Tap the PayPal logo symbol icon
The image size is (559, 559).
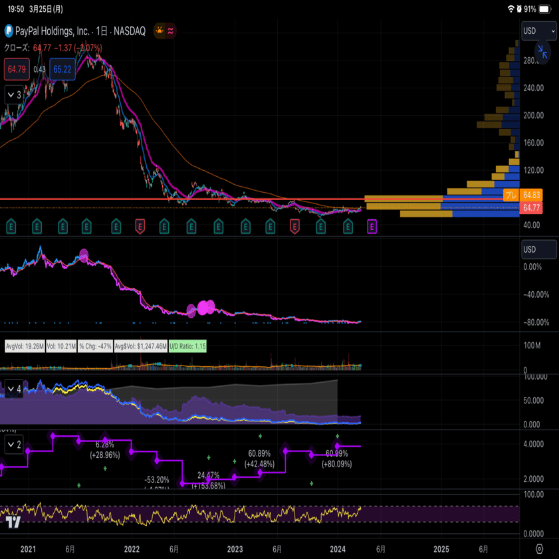tap(9, 31)
